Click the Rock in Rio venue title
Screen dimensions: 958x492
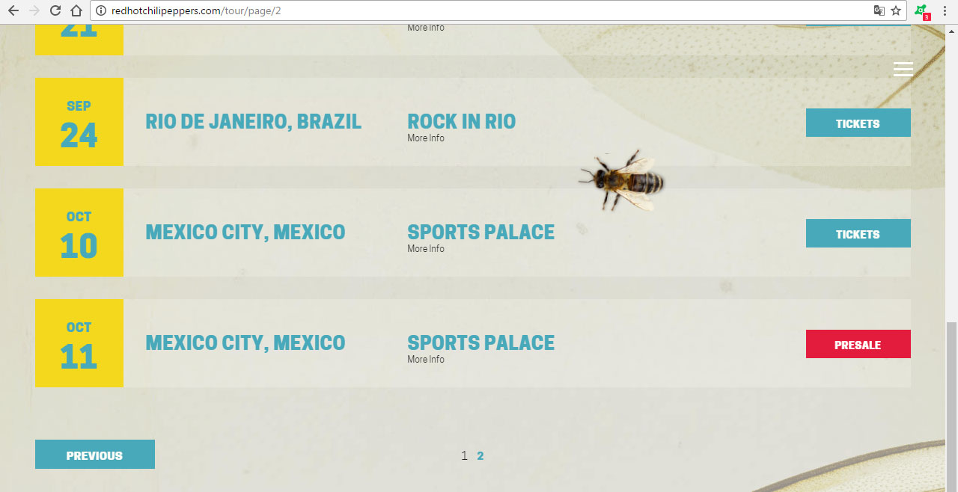[x=462, y=121]
